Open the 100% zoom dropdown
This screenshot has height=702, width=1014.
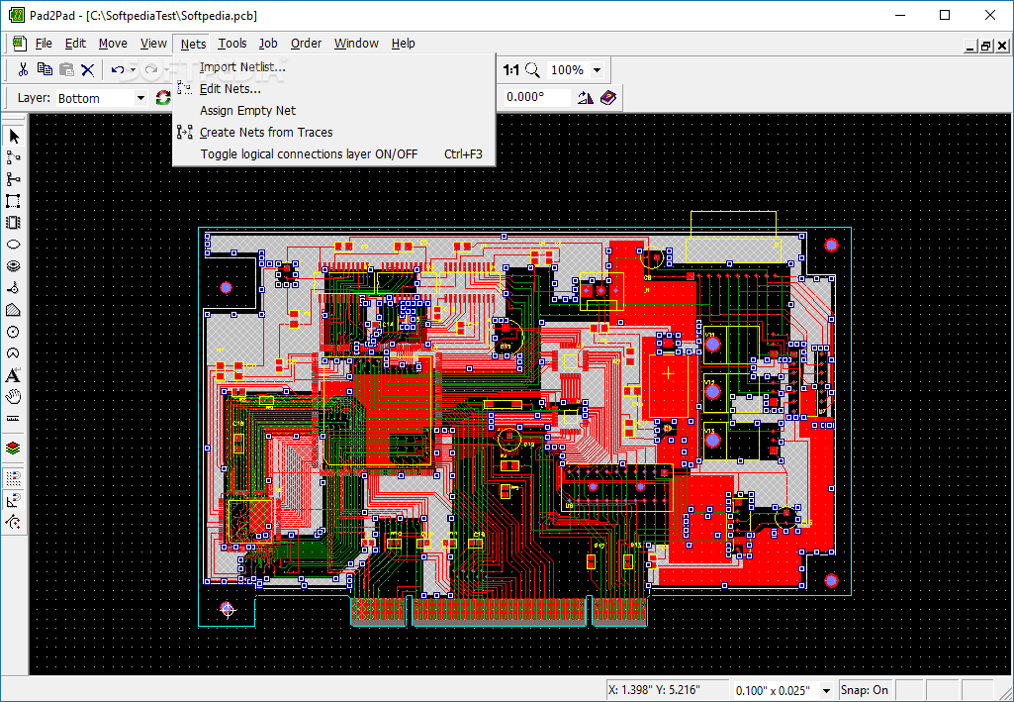(x=597, y=70)
